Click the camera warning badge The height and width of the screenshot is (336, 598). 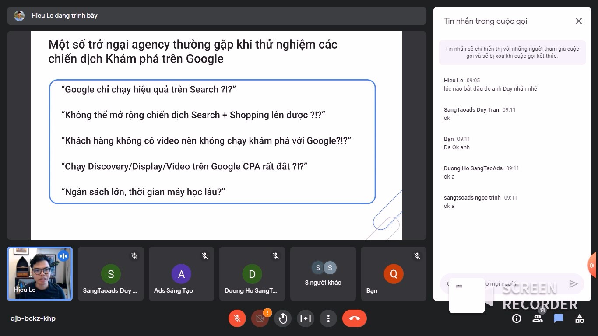pyautogui.click(x=267, y=312)
